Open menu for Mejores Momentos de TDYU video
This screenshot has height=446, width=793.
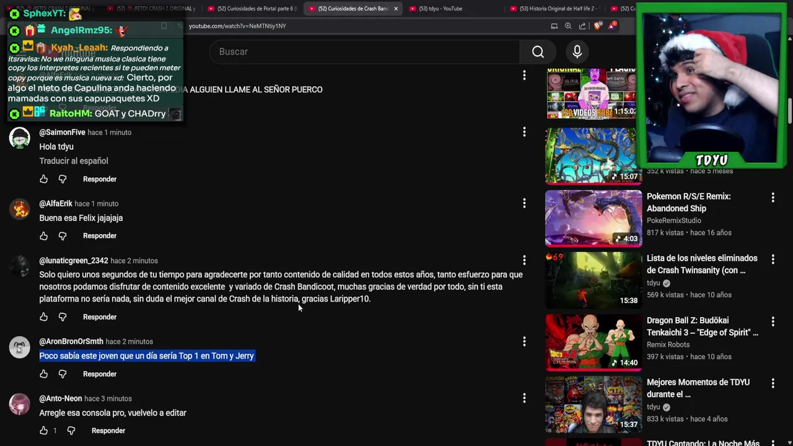(773, 383)
